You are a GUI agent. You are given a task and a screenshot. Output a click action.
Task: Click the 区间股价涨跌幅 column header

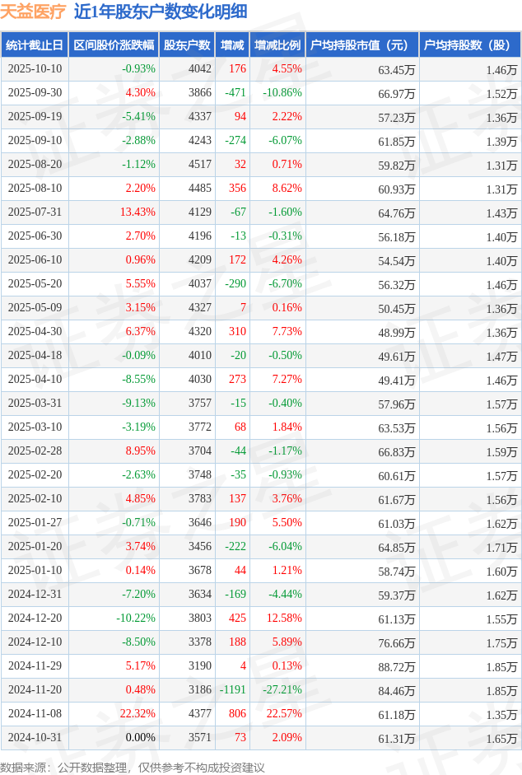(114, 45)
